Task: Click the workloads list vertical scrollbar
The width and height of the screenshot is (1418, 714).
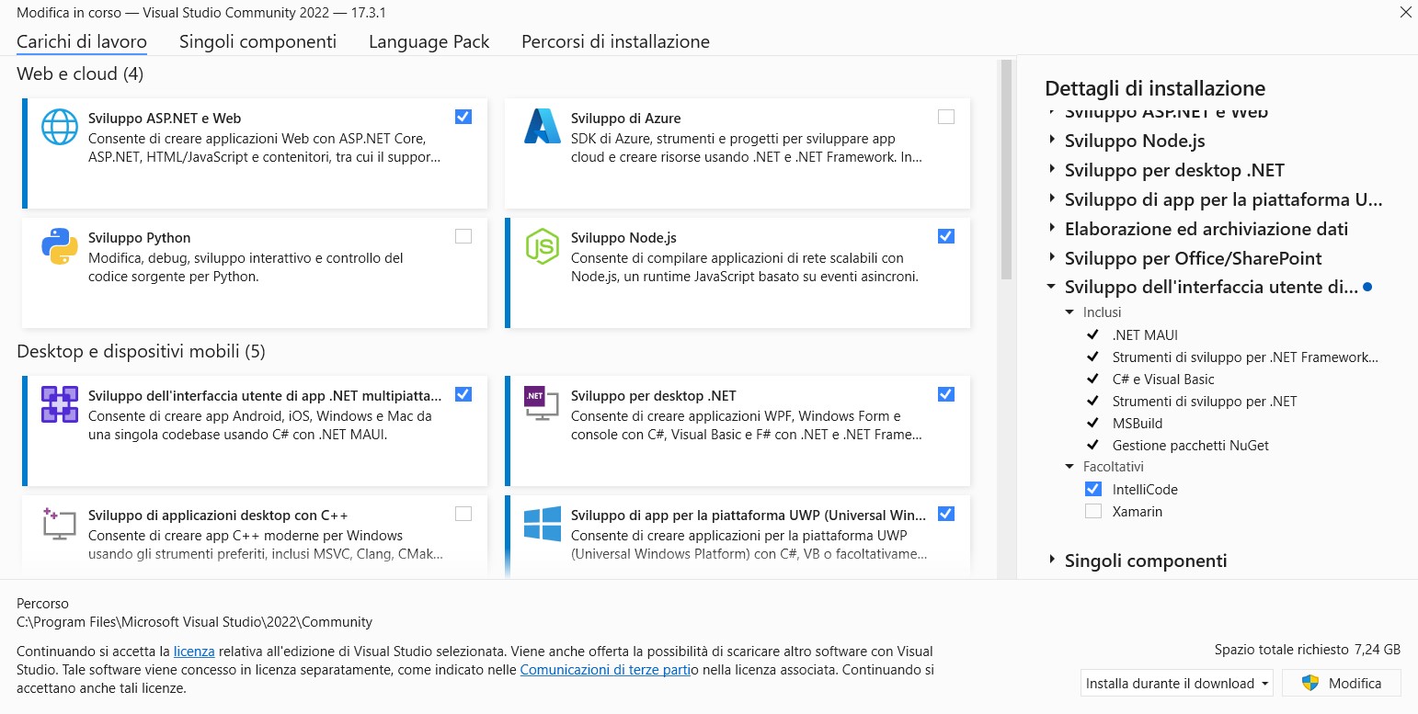Action: 1006,170
